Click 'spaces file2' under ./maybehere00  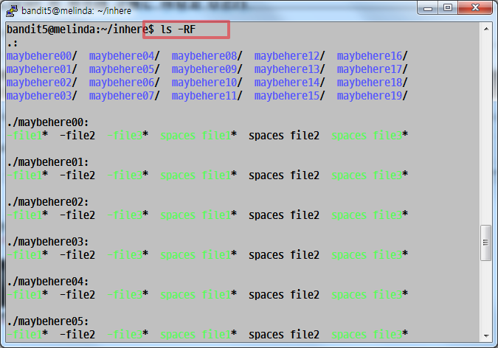284,136
